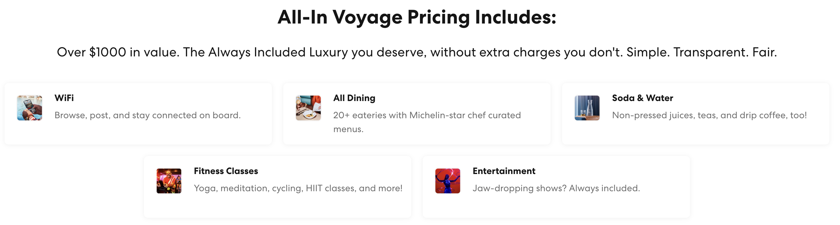Select the Fitness Classes title
840x225 pixels.
tap(226, 171)
